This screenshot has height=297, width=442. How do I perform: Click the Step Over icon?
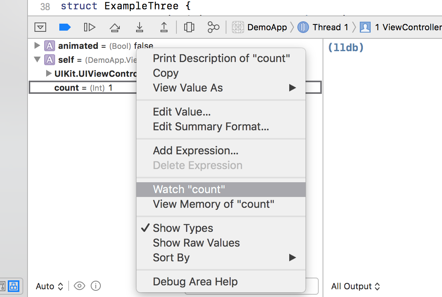(114, 27)
